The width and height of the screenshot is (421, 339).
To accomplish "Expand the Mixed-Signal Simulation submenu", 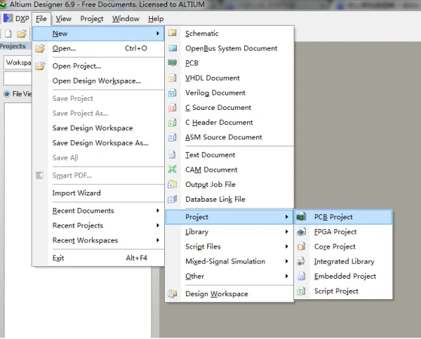I will 287,261.
